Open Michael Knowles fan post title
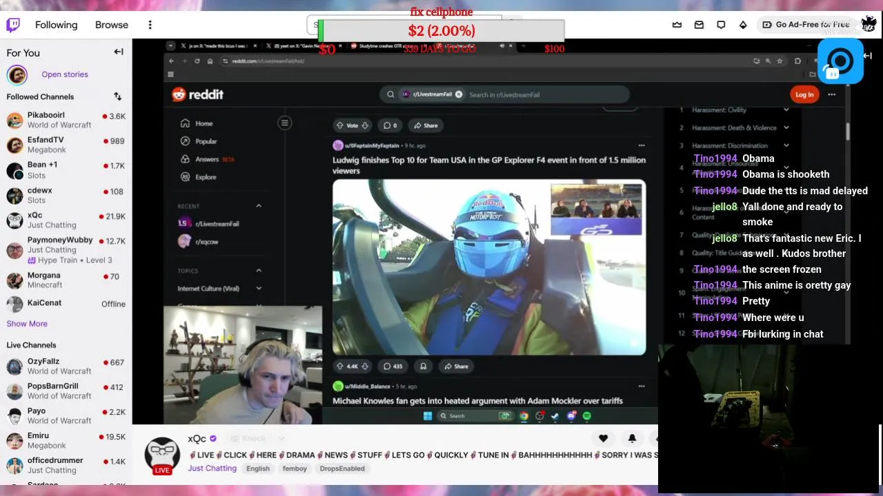The image size is (883, 496). [477, 401]
